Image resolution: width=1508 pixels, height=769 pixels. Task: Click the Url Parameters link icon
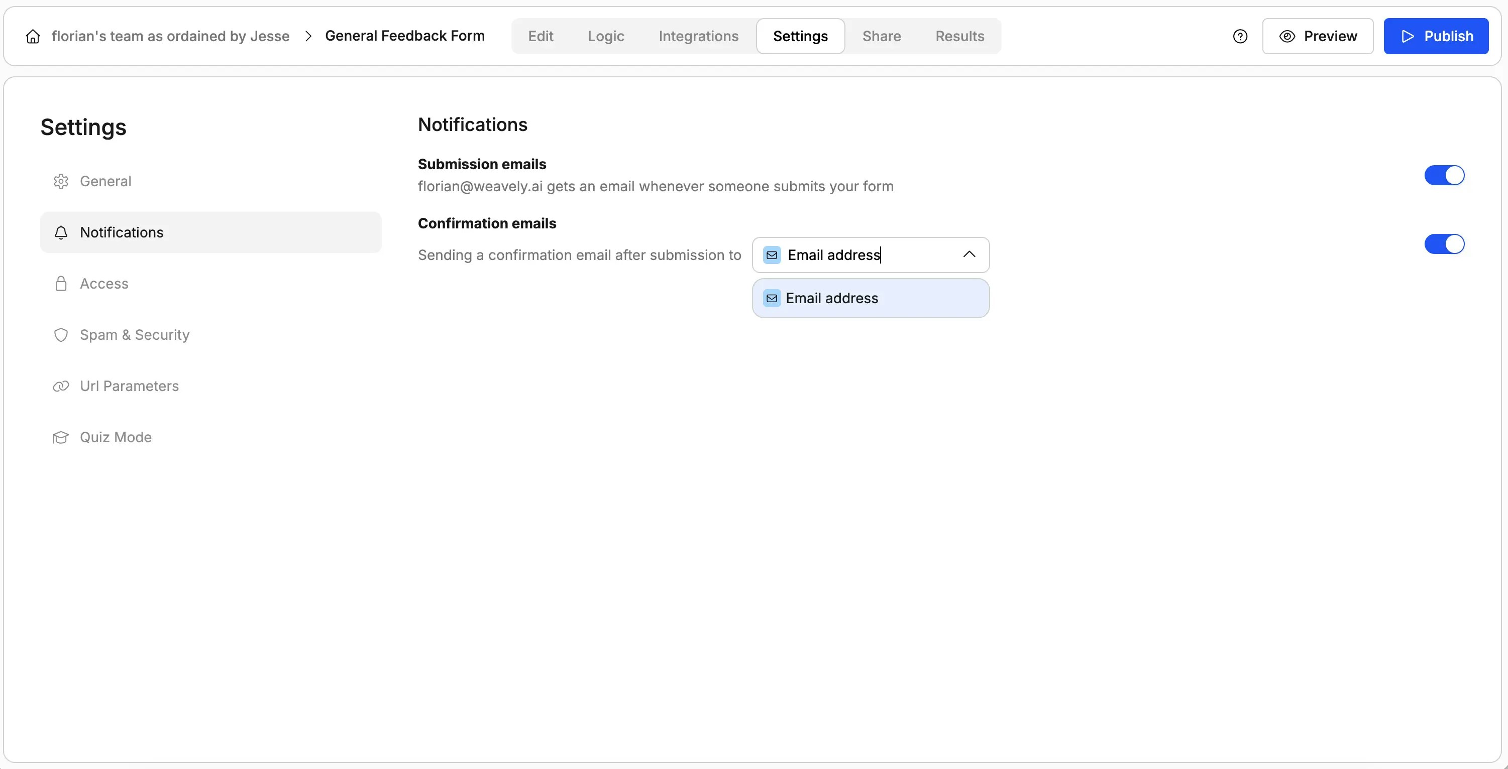point(61,386)
